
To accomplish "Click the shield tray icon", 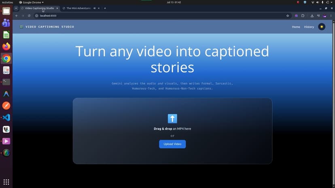I will (x=305, y=2).
